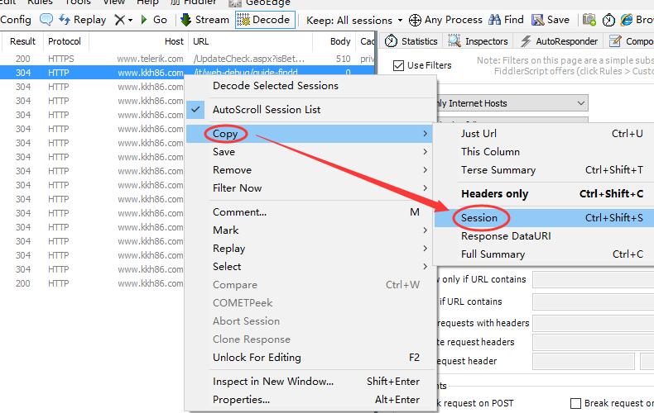Image resolution: width=654 pixels, height=413 pixels.
Task: Sort sessions by the Result column header
Action: pyautogui.click(x=22, y=41)
